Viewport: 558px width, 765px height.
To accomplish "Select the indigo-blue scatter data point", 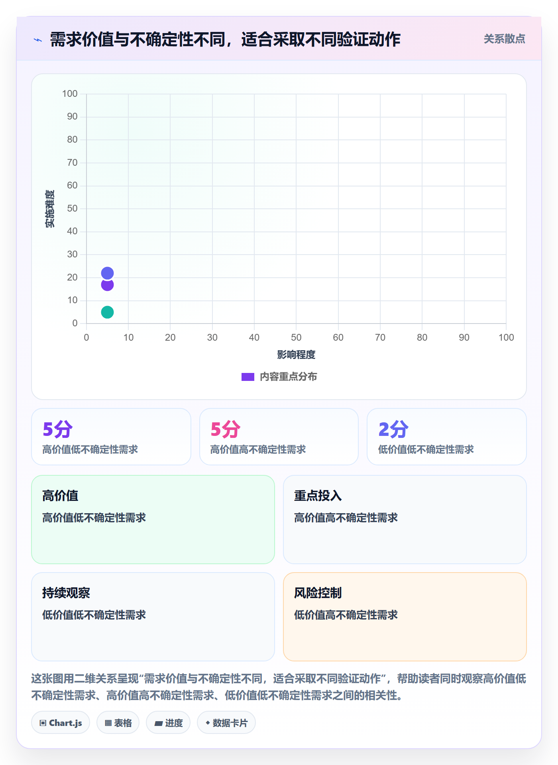I will coord(107,273).
